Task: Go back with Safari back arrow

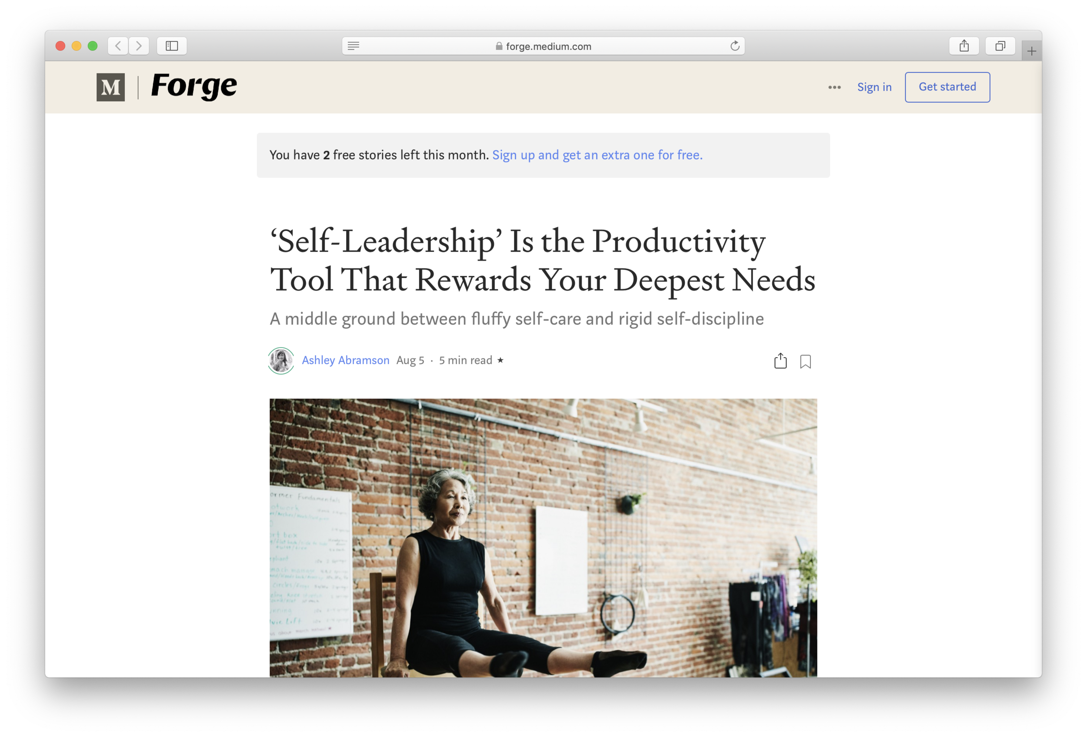Action: coord(118,46)
